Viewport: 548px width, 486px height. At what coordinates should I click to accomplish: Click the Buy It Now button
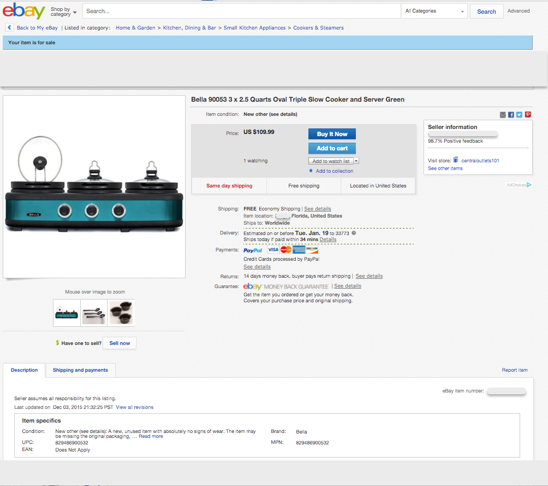[x=332, y=134]
